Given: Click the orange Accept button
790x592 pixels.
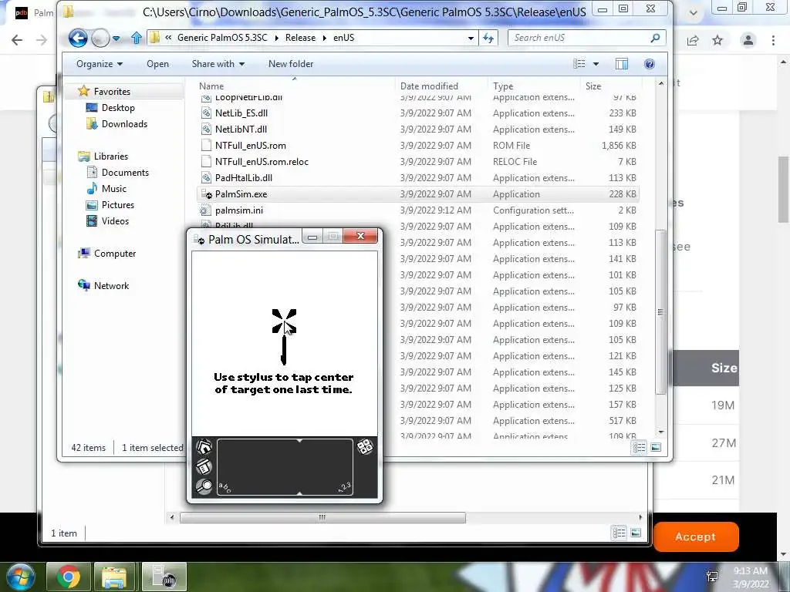Looking at the screenshot, I should [x=696, y=536].
